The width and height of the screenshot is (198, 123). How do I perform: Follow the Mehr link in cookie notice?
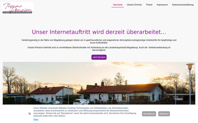(x=36, y=120)
